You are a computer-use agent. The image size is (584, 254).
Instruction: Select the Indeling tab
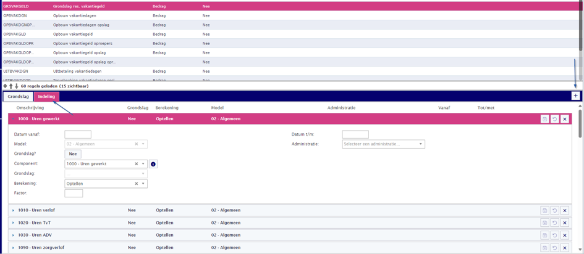(x=46, y=97)
